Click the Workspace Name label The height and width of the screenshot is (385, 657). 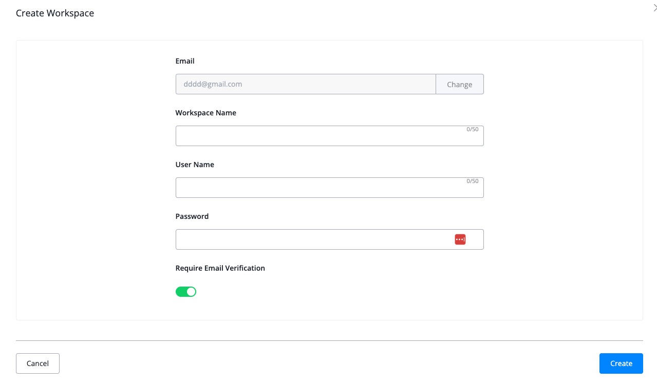[206, 113]
